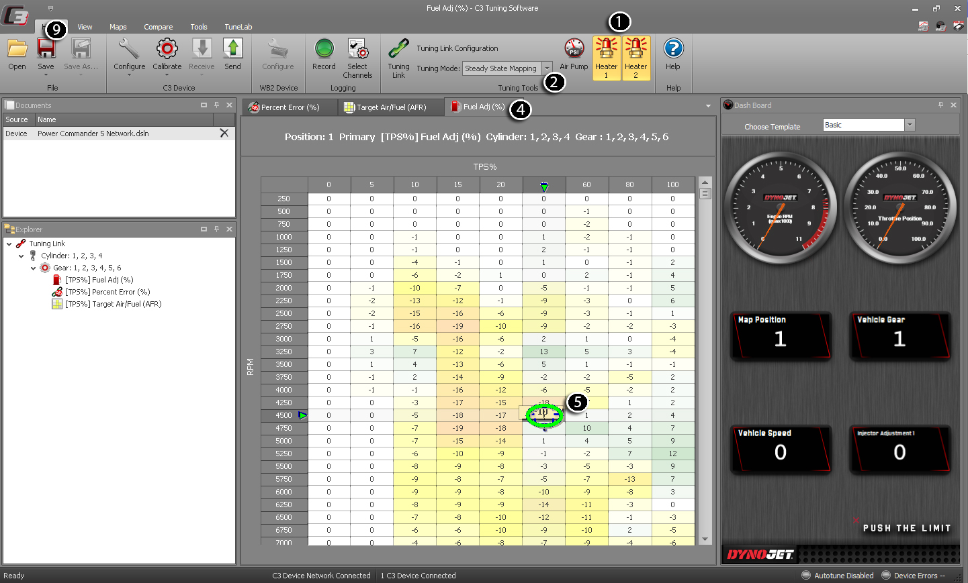Viewport: 968px width, 583px height.
Task: Open the TuneLab menu
Action: [x=238, y=27]
